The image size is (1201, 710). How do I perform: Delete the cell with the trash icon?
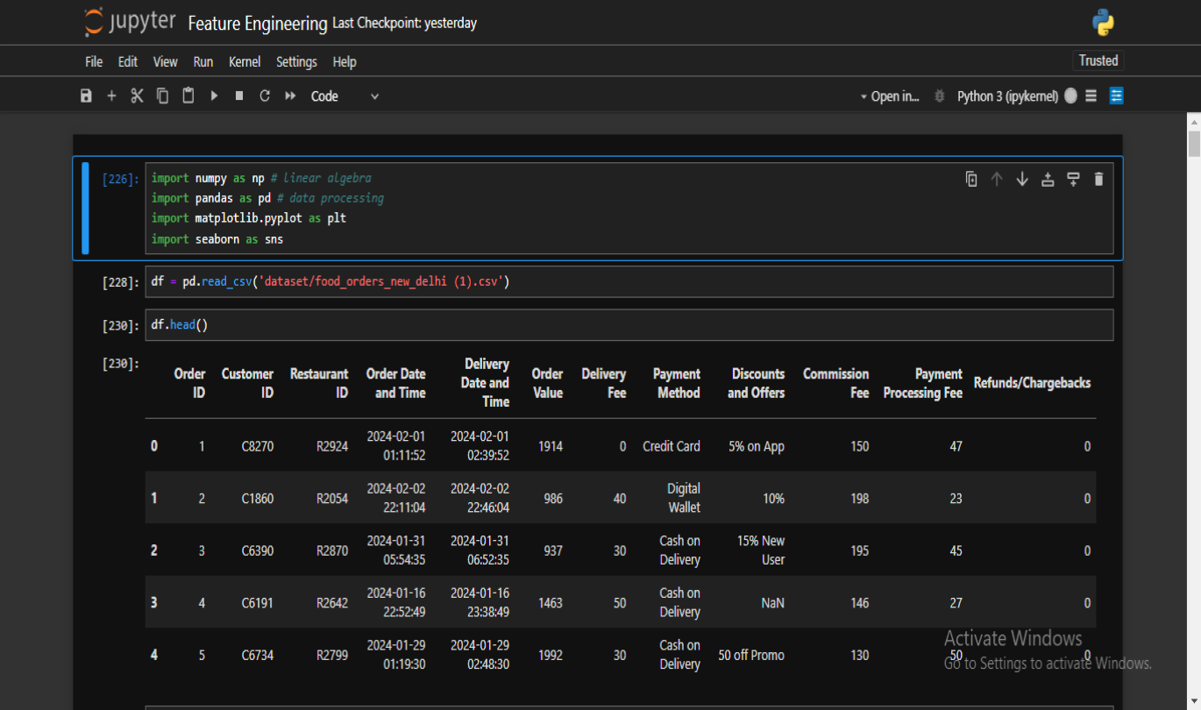[x=1098, y=179]
